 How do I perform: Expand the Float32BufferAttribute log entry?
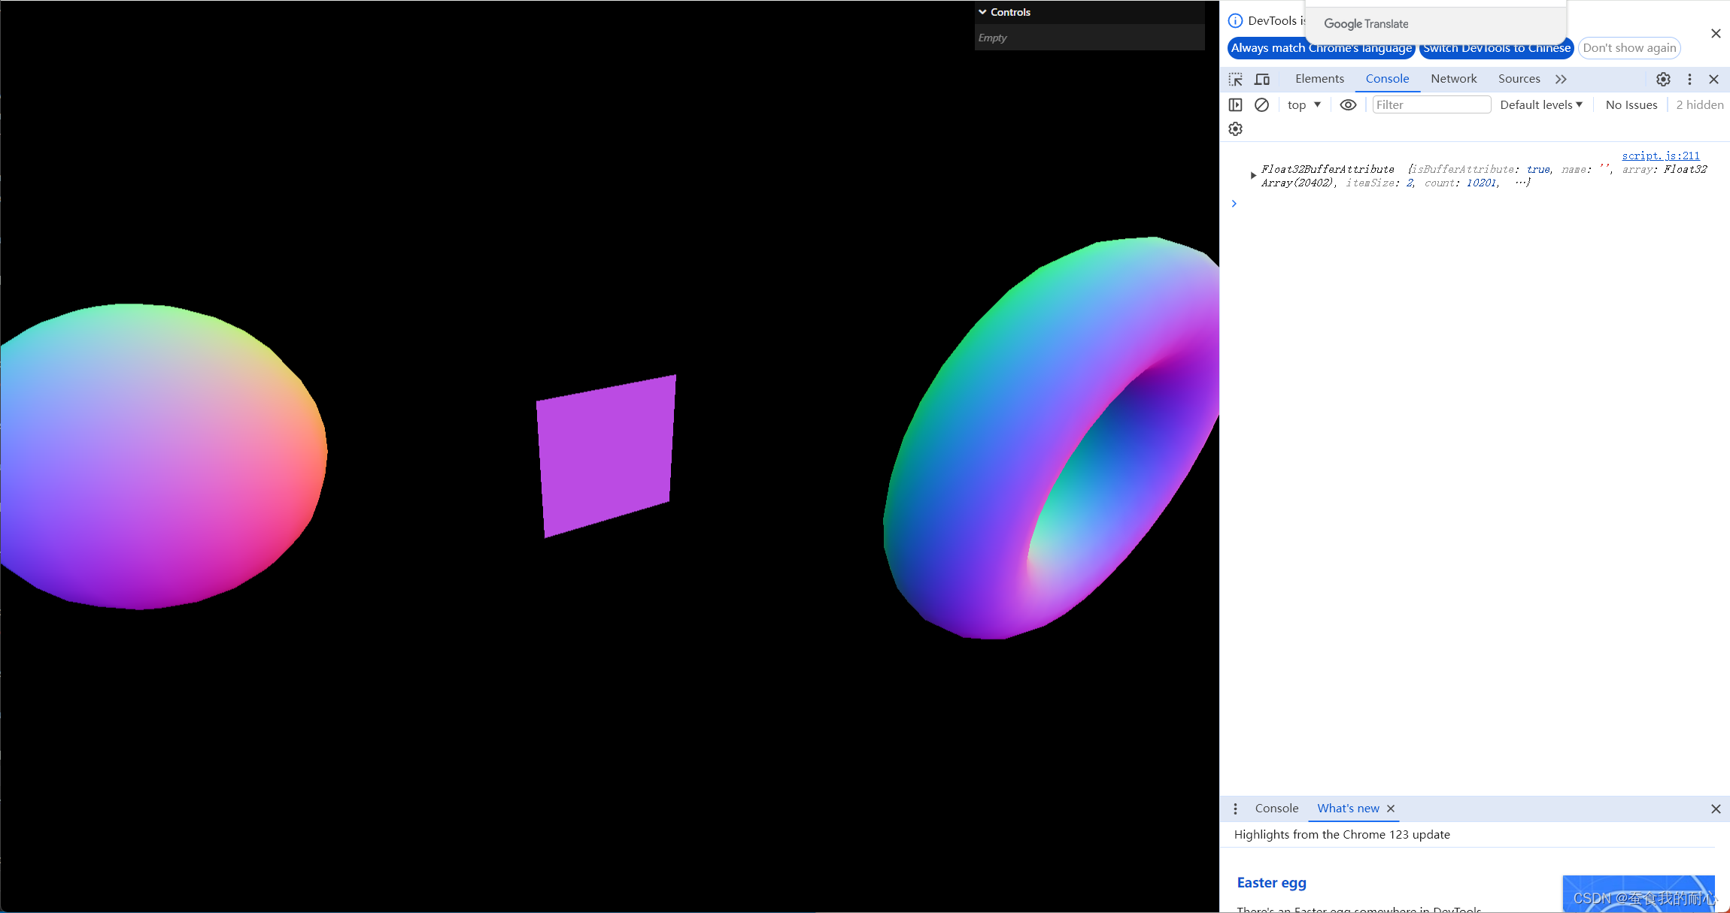[1253, 176]
